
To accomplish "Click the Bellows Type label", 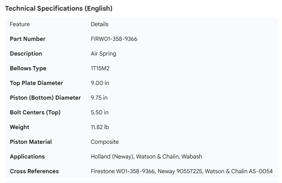I will (x=28, y=68).
